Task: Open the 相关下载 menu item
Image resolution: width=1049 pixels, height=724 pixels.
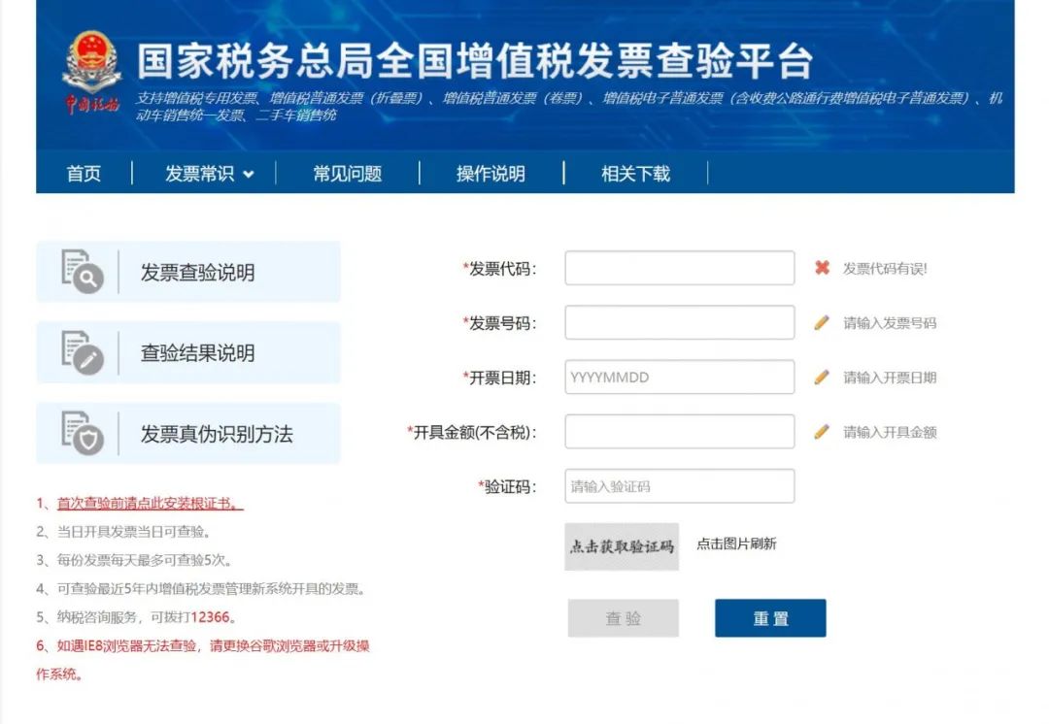Action: [635, 174]
